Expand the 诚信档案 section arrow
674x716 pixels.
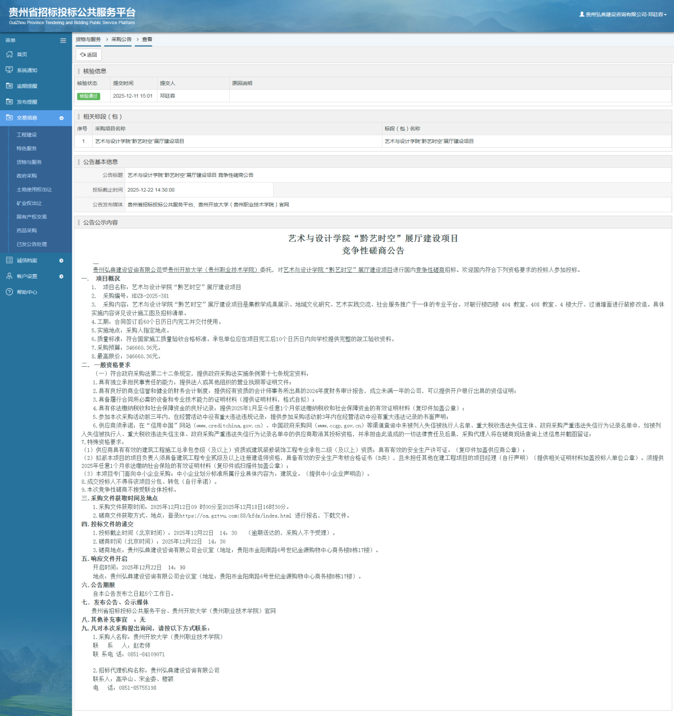(62, 260)
